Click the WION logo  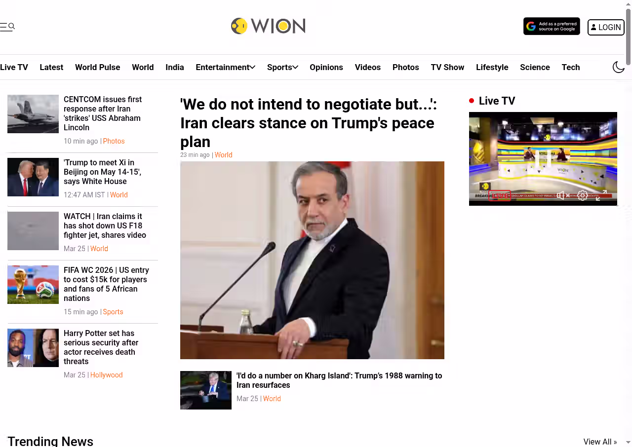tap(268, 26)
